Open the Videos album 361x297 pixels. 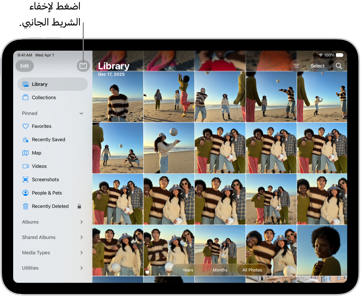point(53,166)
